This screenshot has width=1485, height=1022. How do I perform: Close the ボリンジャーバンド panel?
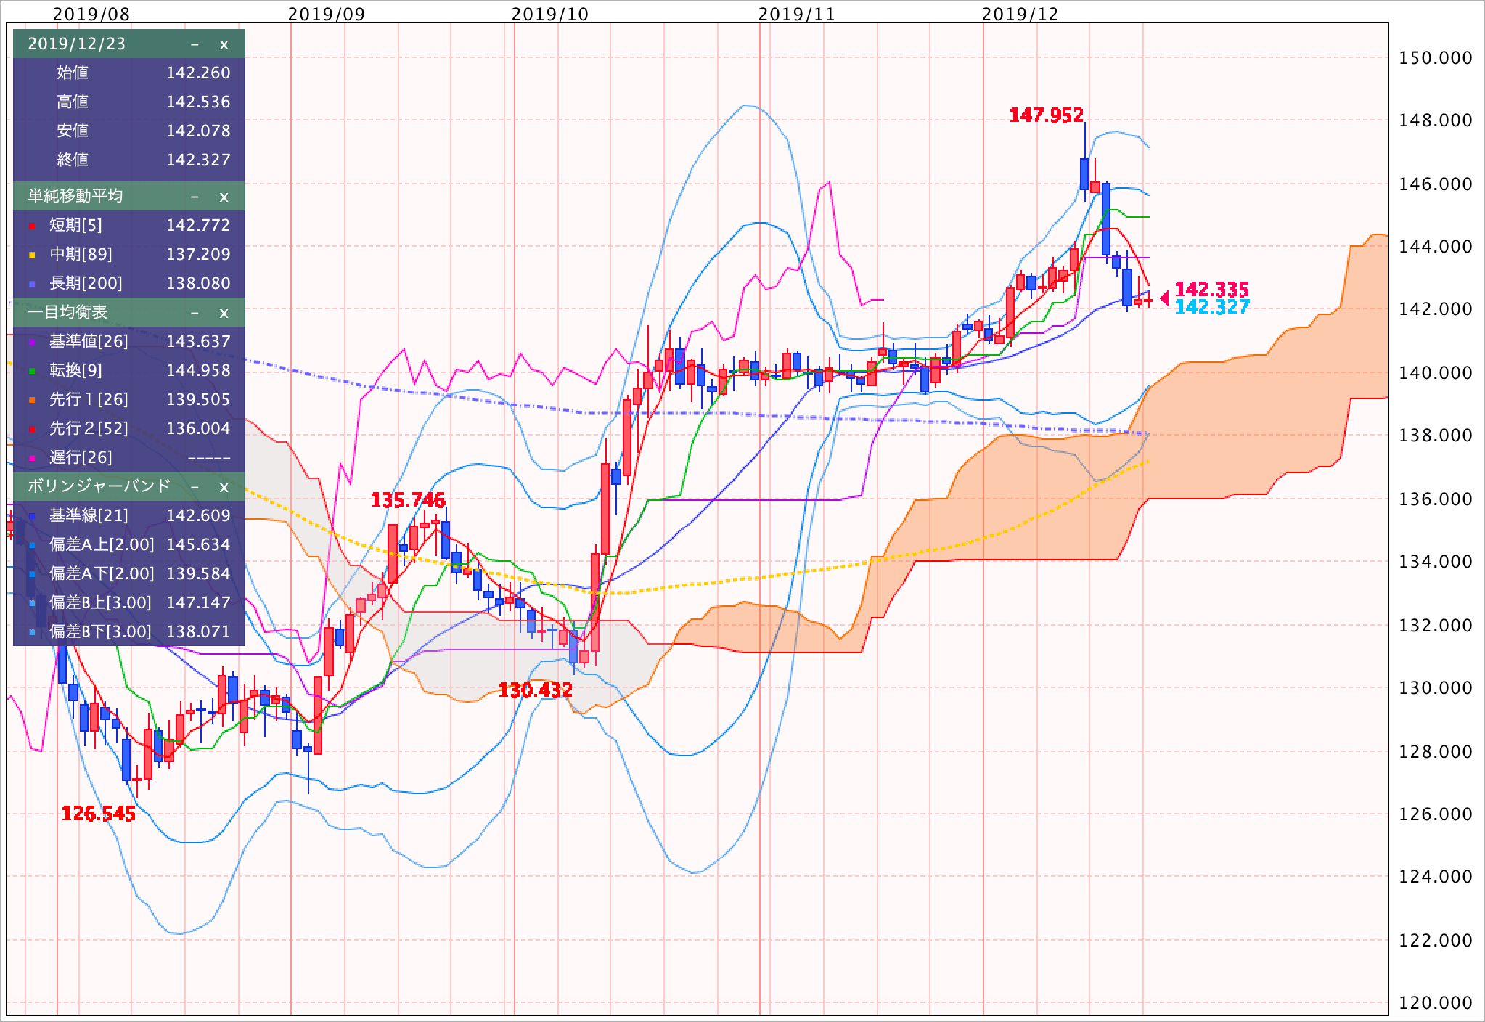[224, 487]
